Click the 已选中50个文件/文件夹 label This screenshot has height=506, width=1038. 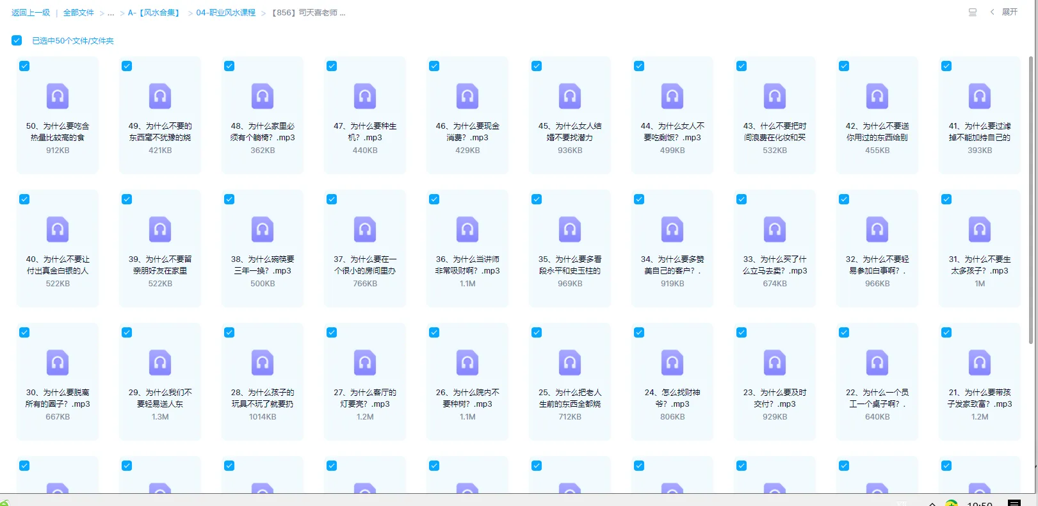click(x=73, y=41)
